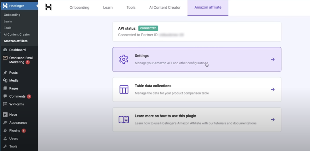Image resolution: width=310 pixels, height=151 pixels.
Task: Click the CONNECTED API status badge
Action: (x=148, y=28)
